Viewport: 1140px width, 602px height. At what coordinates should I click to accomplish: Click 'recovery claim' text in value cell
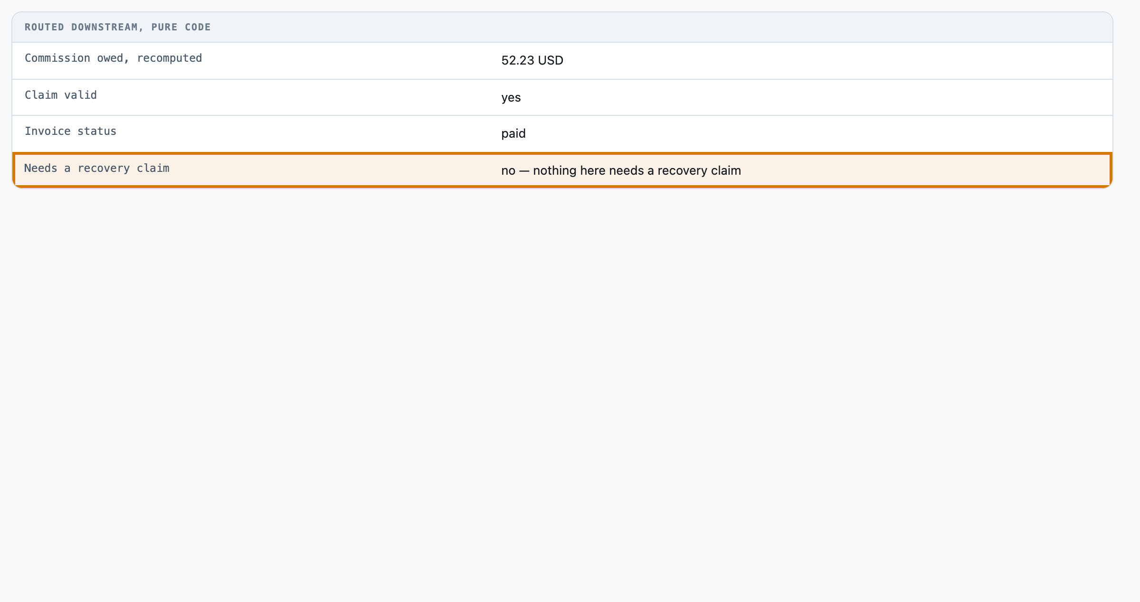pyautogui.click(x=699, y=170)
